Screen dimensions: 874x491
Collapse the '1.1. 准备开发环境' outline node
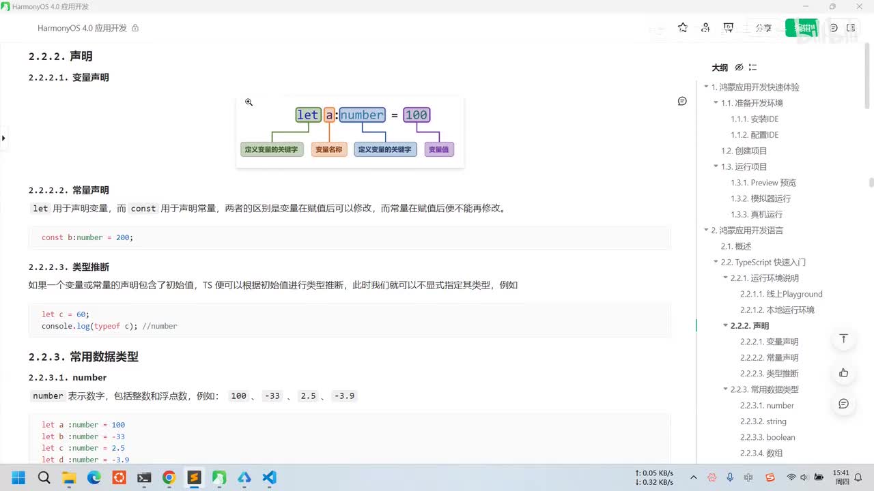pyautogui.click(x=716, y=103)
